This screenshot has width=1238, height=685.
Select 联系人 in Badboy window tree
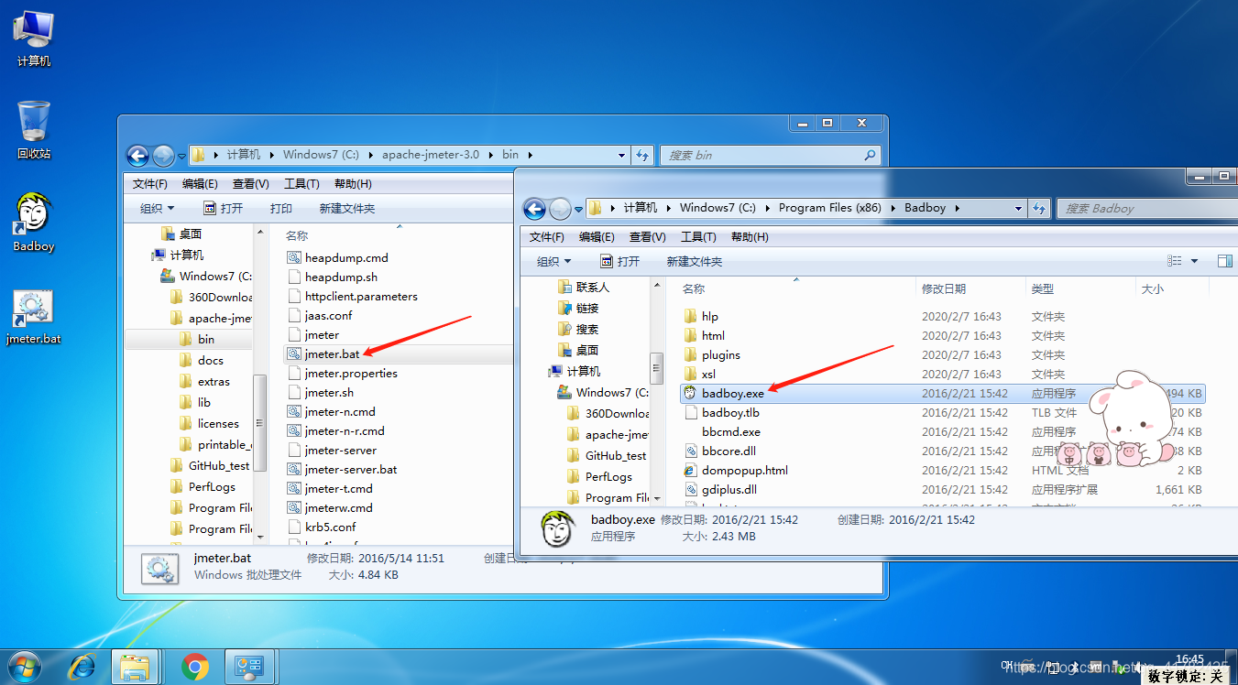click(x=583, y=287)
